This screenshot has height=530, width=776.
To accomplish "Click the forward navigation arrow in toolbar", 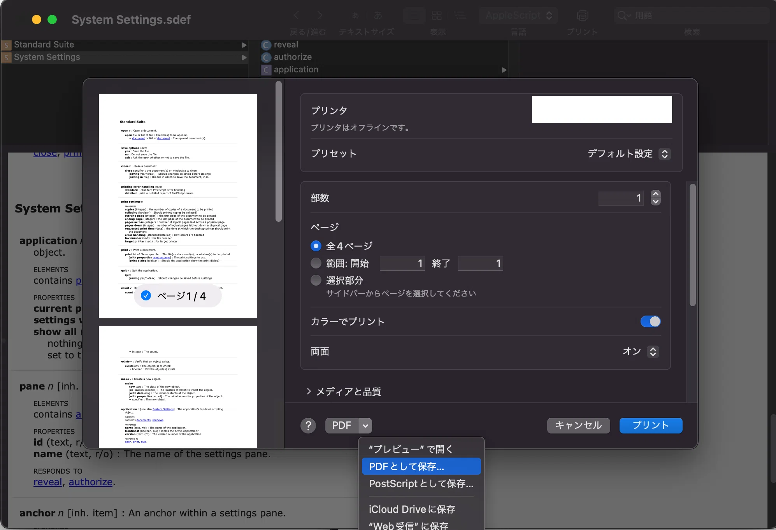I will tap(320, 16).
